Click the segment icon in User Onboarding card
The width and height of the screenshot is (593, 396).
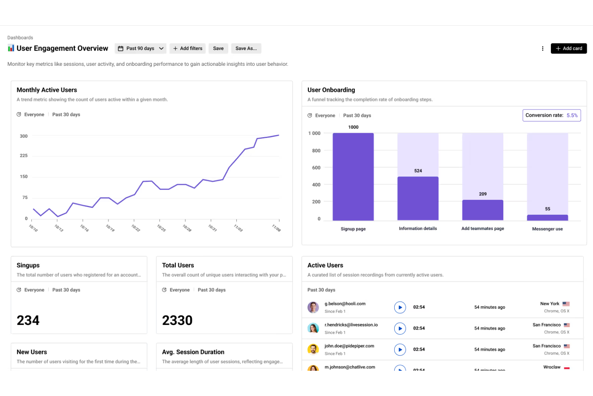[x=310, y=116]
